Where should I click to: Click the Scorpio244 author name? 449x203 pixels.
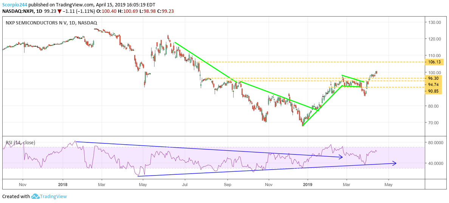[x=15, y=5]
